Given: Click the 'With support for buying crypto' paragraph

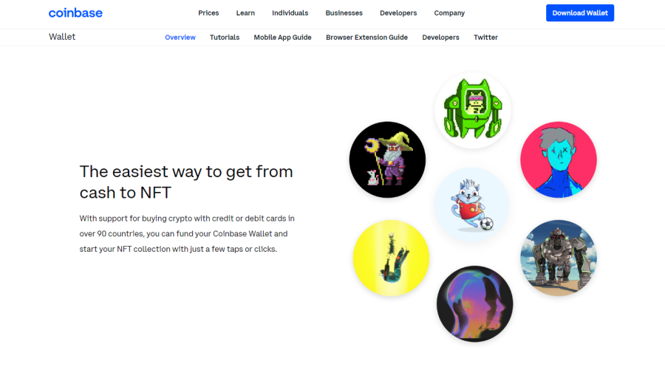Looking at the screenshot, I should pos(187,233).
